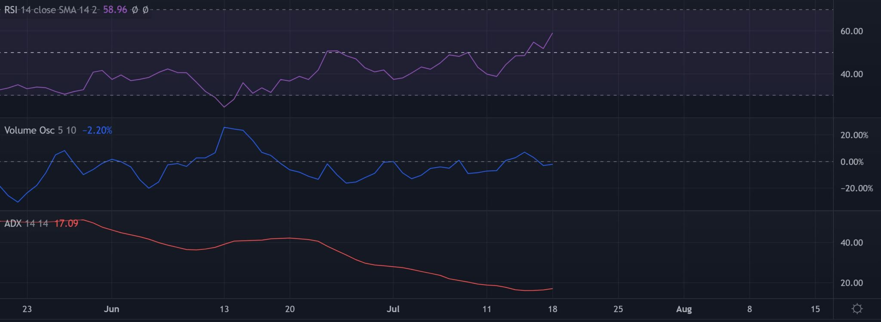Click date label 18 on time axis

coord(552,309)
